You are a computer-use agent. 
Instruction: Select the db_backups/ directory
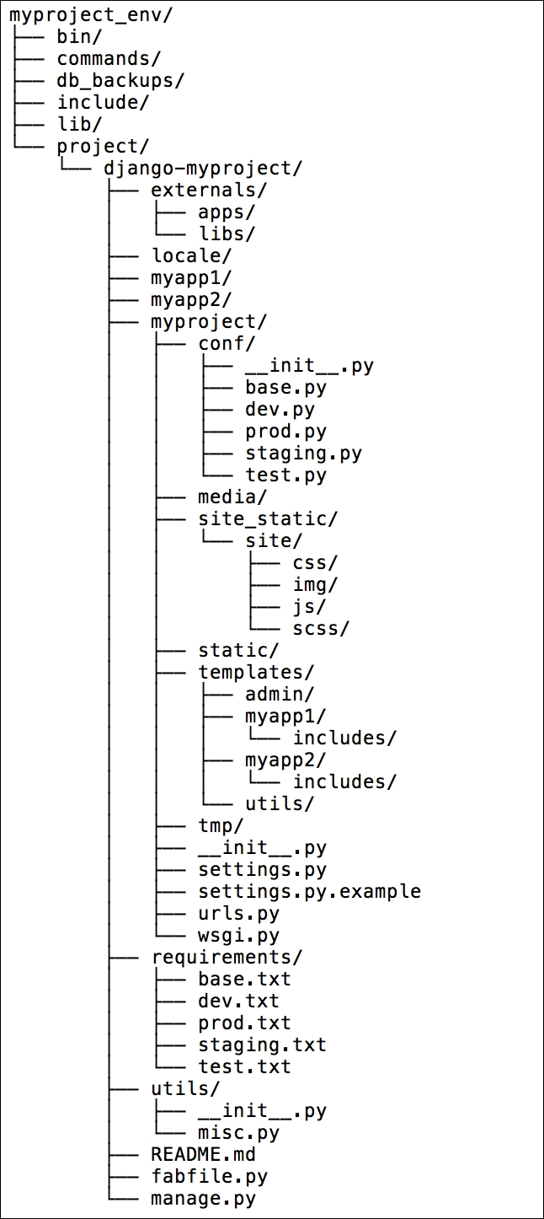120,80
